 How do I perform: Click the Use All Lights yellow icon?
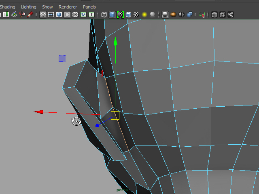[144, 15]
